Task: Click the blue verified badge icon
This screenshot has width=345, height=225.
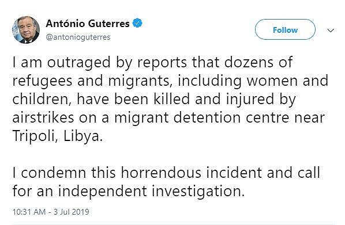Action: coord(137,23)
